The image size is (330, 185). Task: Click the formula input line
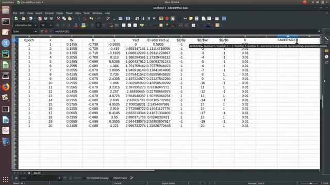pos(185,31)
